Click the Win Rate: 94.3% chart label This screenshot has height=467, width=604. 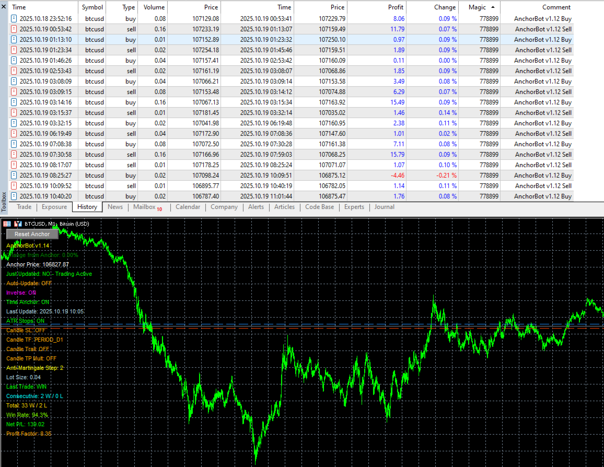(x=27, y=415)
